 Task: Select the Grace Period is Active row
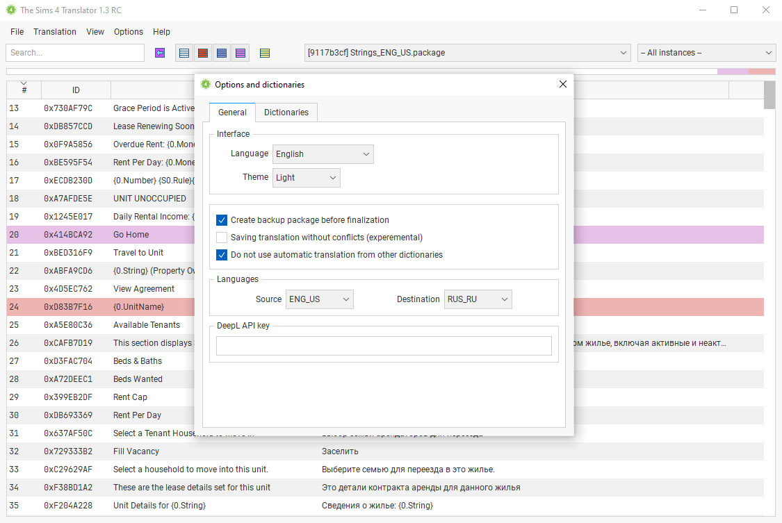click(385, 108)
